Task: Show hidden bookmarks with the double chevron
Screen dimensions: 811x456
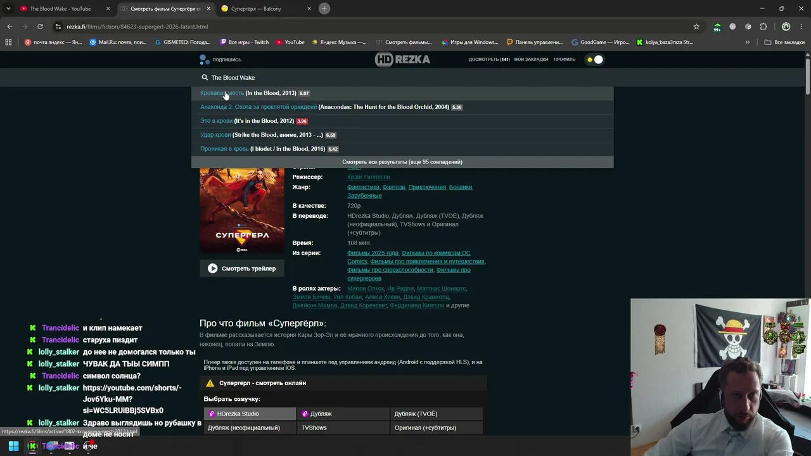Action: 748,42
